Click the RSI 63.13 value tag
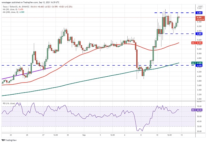 point(197,110)
